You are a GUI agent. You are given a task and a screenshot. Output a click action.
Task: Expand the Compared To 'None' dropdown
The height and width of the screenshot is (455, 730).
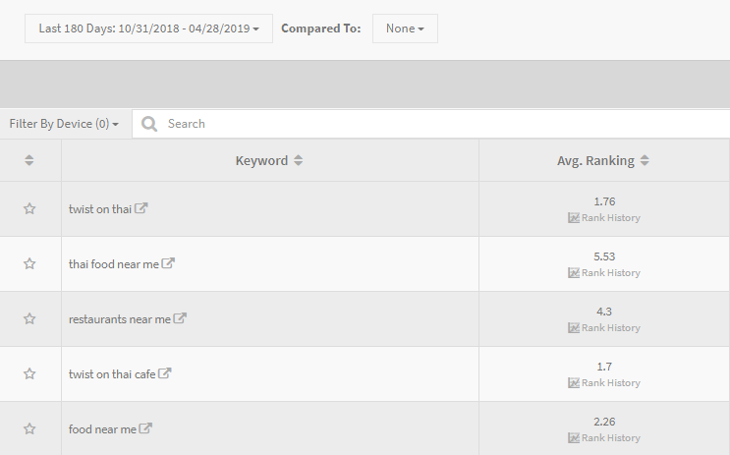tap(405, 28)
